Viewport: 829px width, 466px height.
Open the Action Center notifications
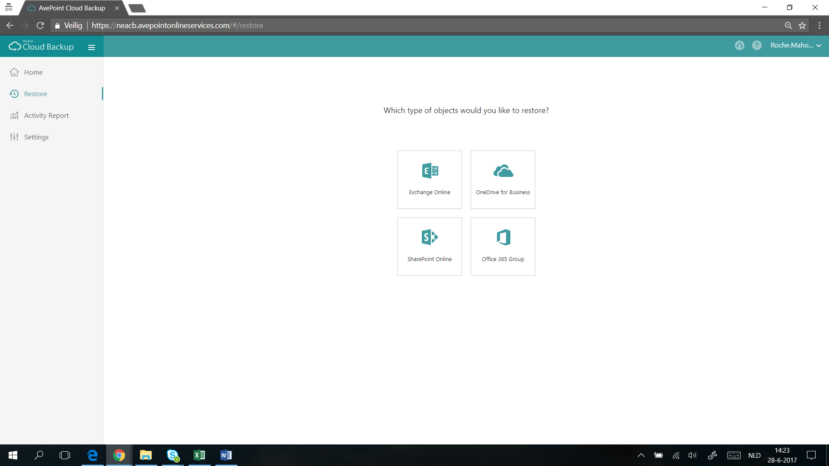pos(811,455)
